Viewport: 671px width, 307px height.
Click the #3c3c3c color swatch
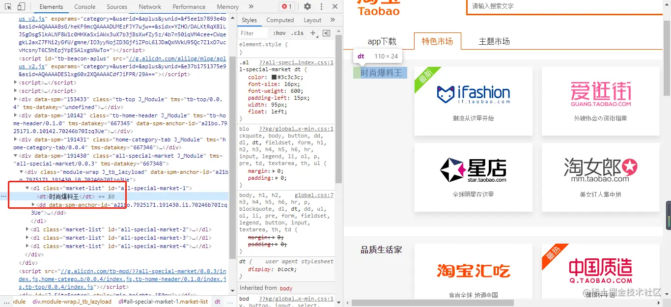274,77
